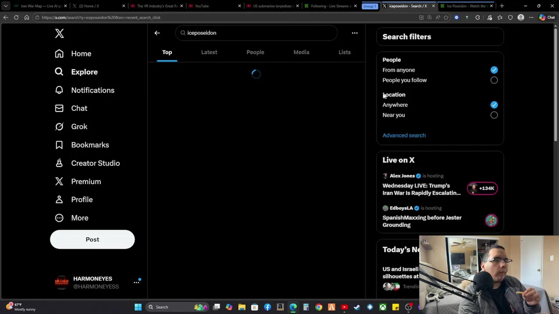Screen dimensions: 559x314
Task: Open Alex Jones live broadcast title
Action: click(x=421, y=189)
